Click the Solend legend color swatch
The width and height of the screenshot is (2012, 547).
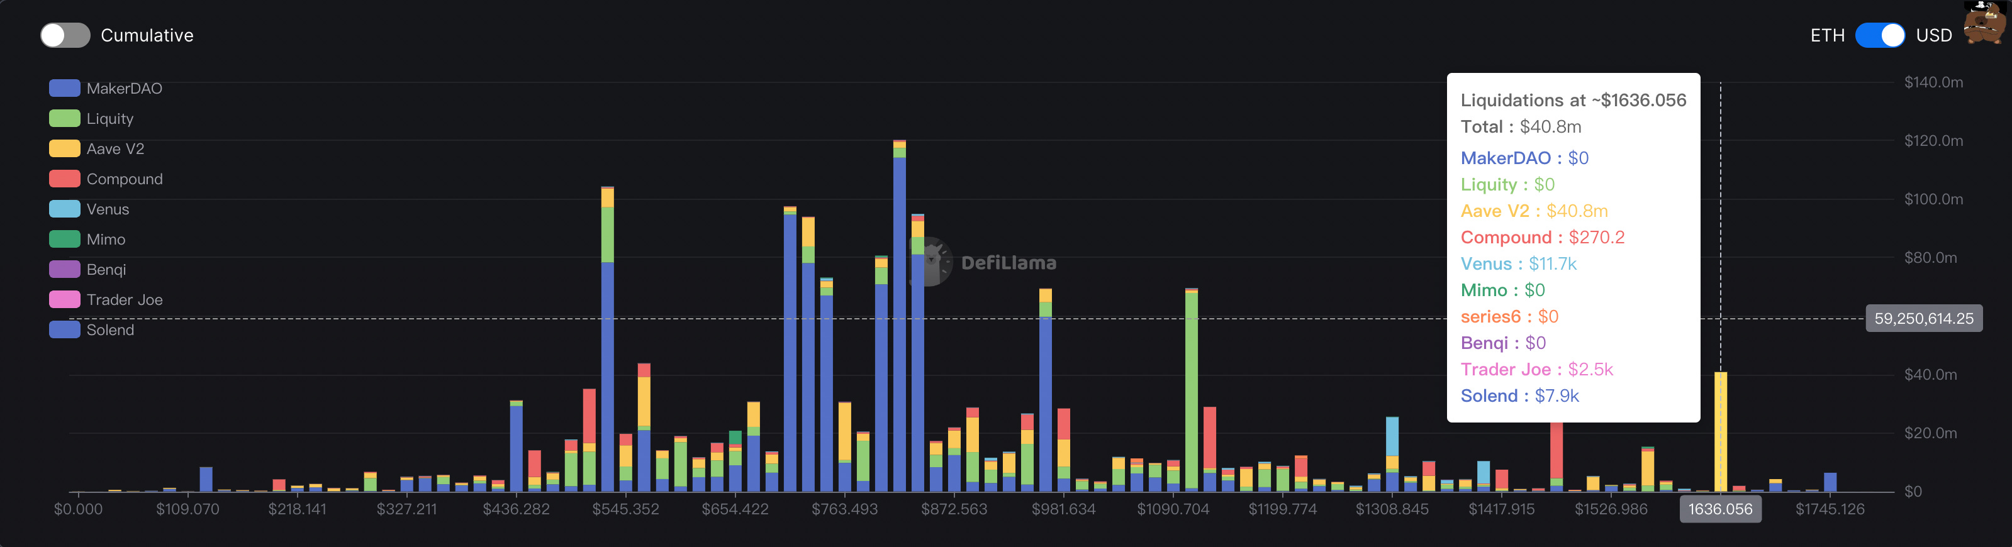tap(64, 329)
